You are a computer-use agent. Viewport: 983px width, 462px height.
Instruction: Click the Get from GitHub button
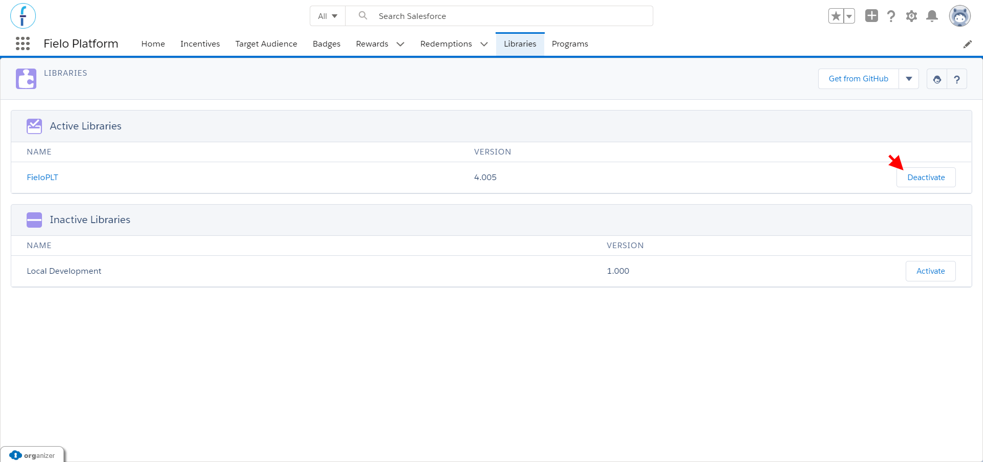click(x=859, y=79)
